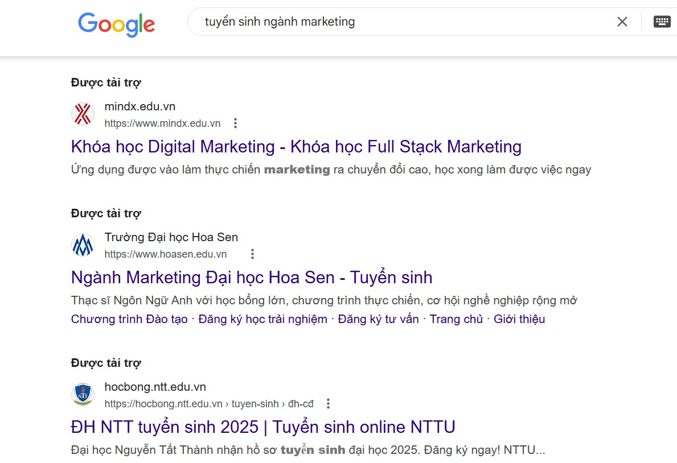Image resolution: width=677 pixels, height=463 pixels.
Task: Click the URL https://www.mindx.edu.vn
Action: click(x=162, y=123)
